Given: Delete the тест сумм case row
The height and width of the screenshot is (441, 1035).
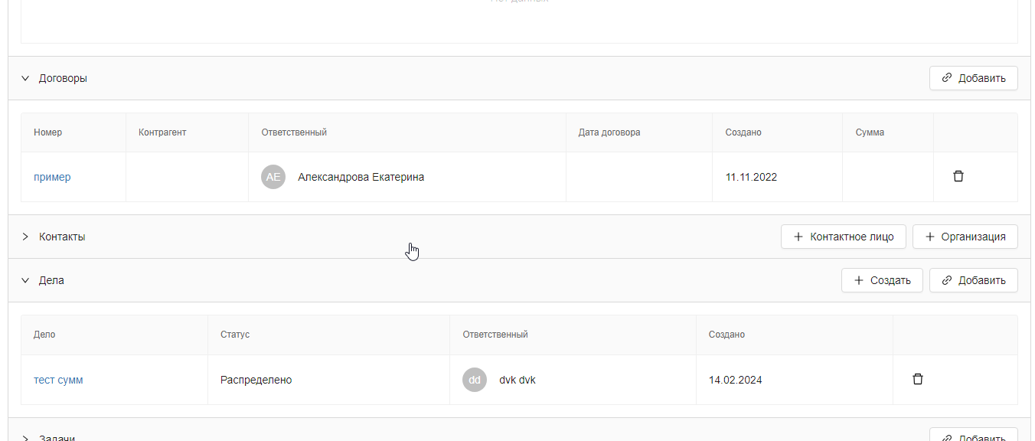Looking at the screenshot, I should point(918,379).
